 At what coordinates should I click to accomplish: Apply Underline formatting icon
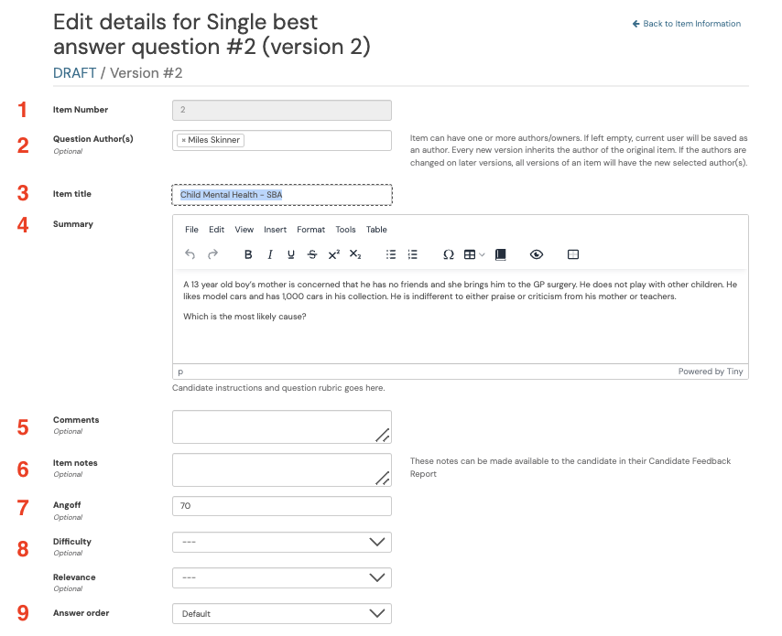coord(291,254)
